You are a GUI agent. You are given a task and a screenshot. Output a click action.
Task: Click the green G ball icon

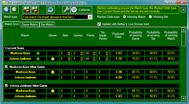tap(15, 9)
